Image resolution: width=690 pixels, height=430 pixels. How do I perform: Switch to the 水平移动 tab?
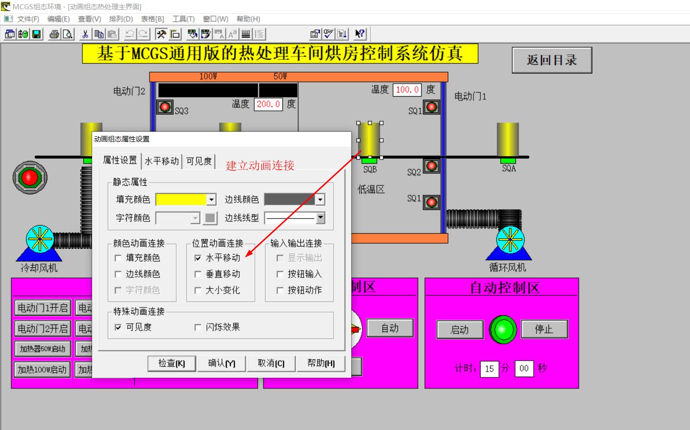[162, 161]
